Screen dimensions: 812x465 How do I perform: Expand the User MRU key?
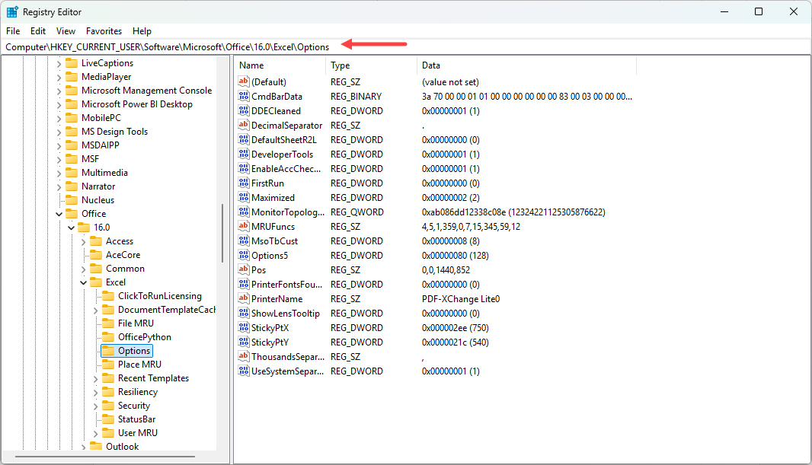[95, 434]
